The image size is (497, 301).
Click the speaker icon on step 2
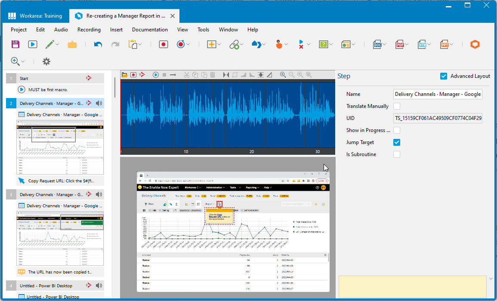[x=99, y=103]
